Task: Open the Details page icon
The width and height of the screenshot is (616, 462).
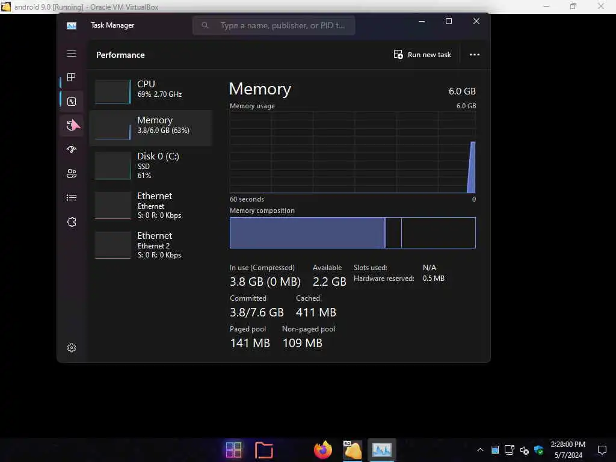Action: pyautogui.click(x=72, y=197)
